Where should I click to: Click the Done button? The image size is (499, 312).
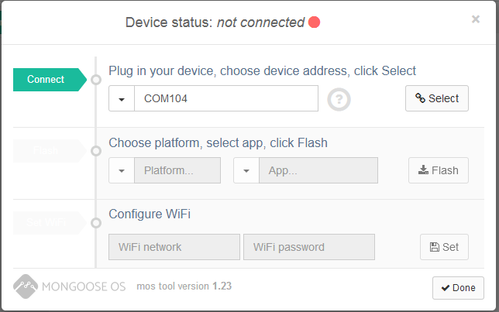coord(458,288)
